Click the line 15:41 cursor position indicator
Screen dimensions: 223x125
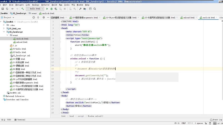tap(177, 123)
